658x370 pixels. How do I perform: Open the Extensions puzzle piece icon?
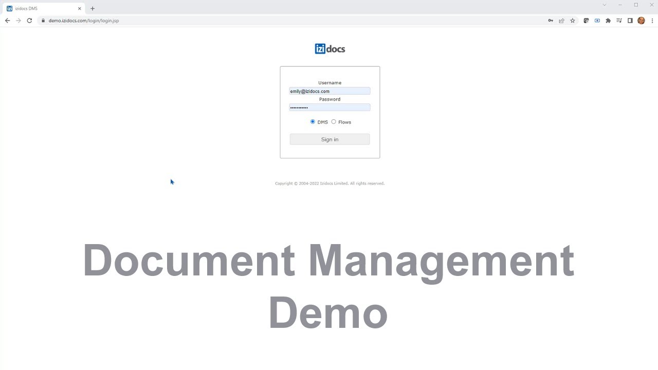click(x=608, y=21)
